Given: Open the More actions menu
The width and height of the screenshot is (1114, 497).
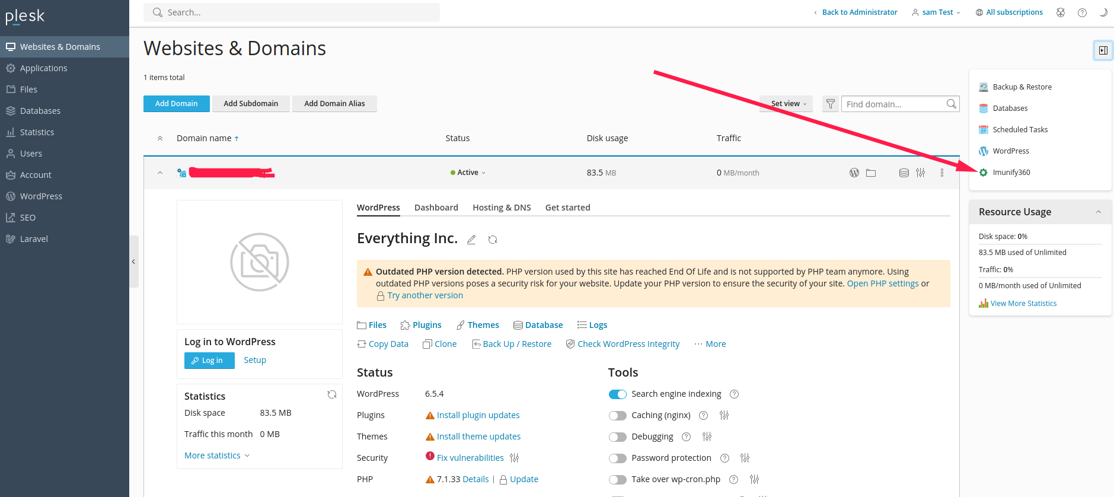Looking at the screenshot, I should pos(710,344).
